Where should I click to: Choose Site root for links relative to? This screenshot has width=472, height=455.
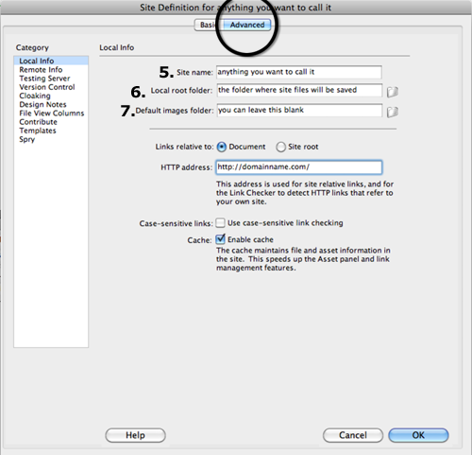(x=280, y=147)
